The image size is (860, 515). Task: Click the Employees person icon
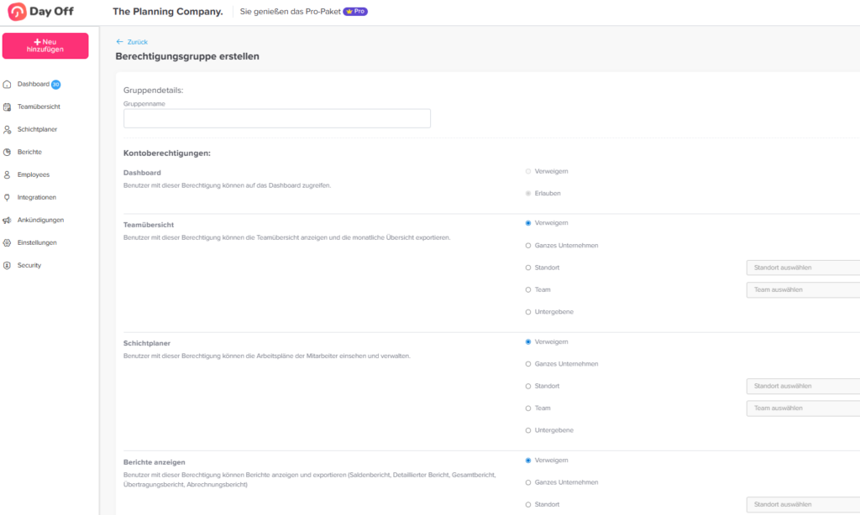(8, 175)
